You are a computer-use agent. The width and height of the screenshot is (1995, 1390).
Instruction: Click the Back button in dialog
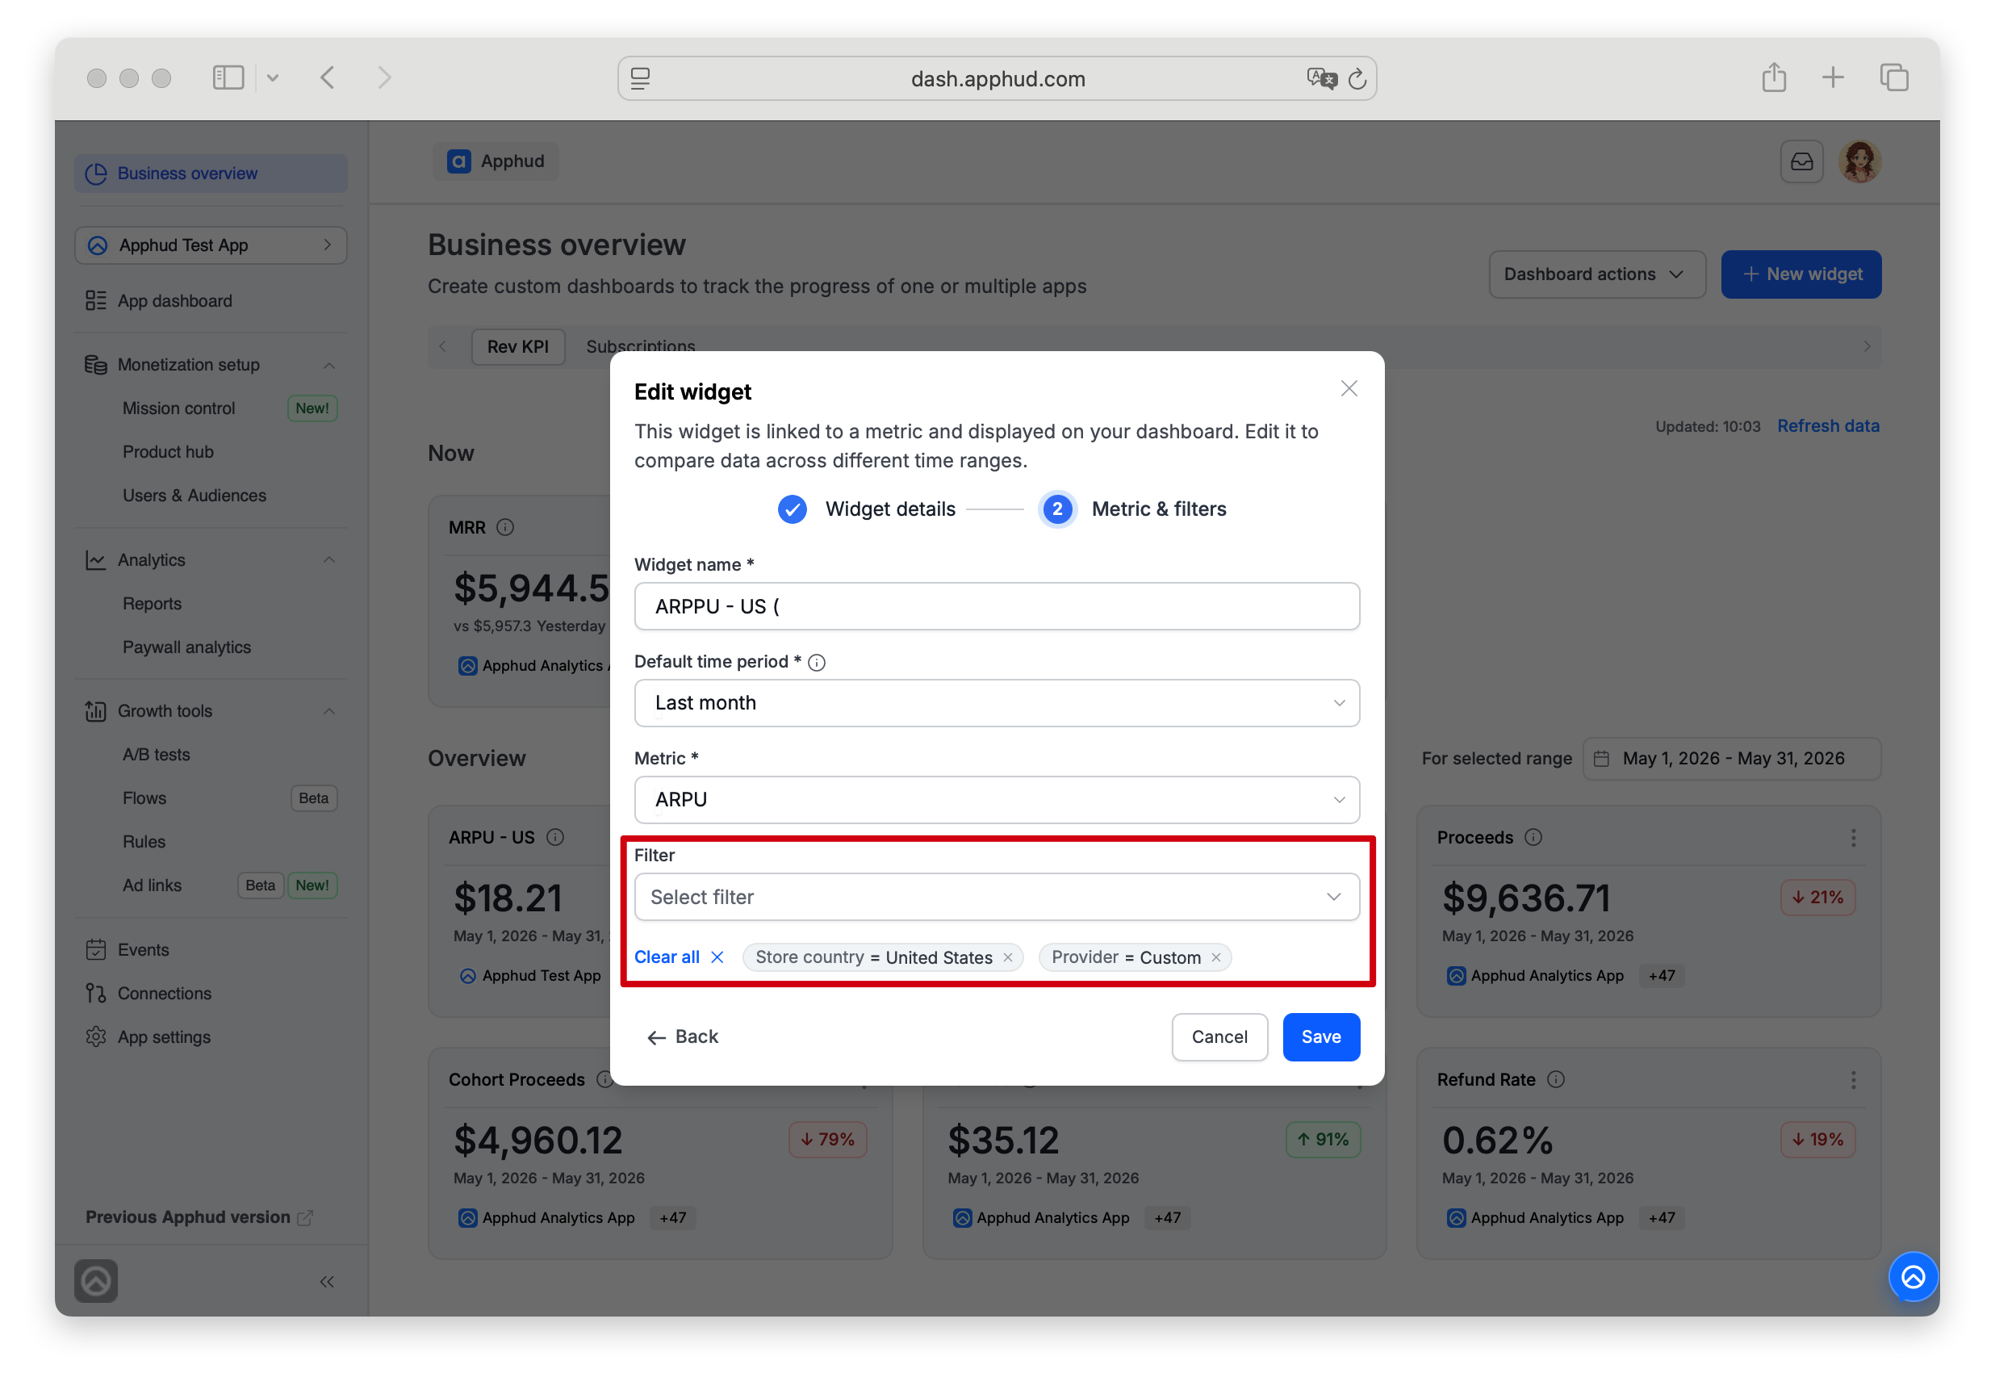[x=682, y=1036]
